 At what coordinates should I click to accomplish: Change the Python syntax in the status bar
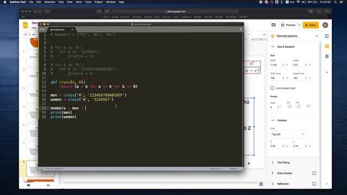pyautogui.click(x=233, y=168)
